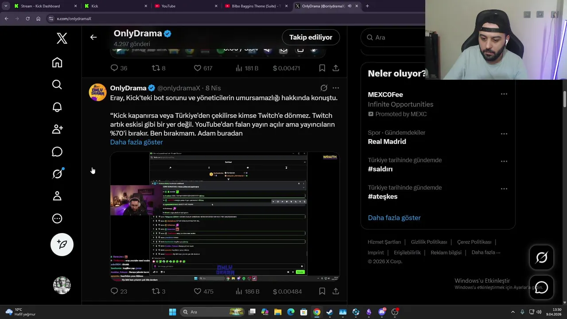Expand footer Daha fazla menu
This screenshot has width=567, height=319.
(486, 253)
